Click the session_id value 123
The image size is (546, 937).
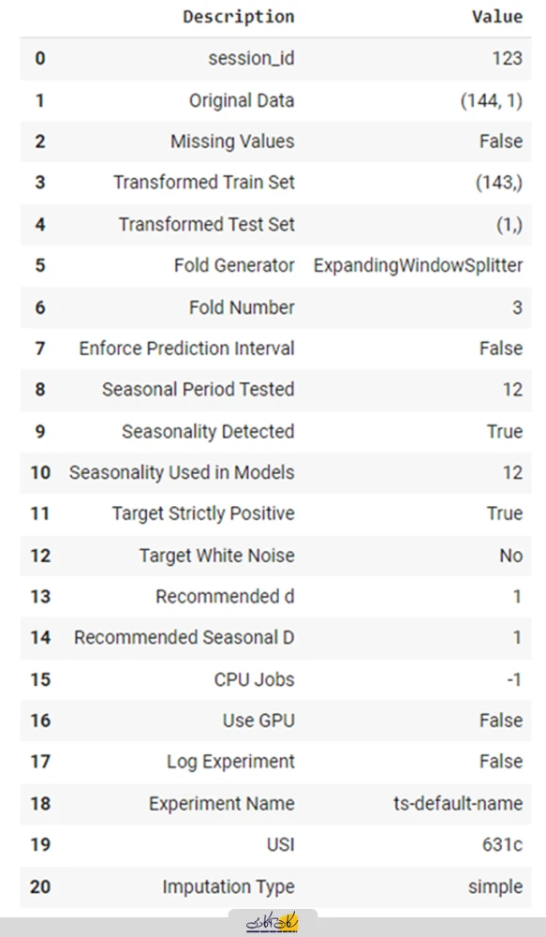pos(508,58)
